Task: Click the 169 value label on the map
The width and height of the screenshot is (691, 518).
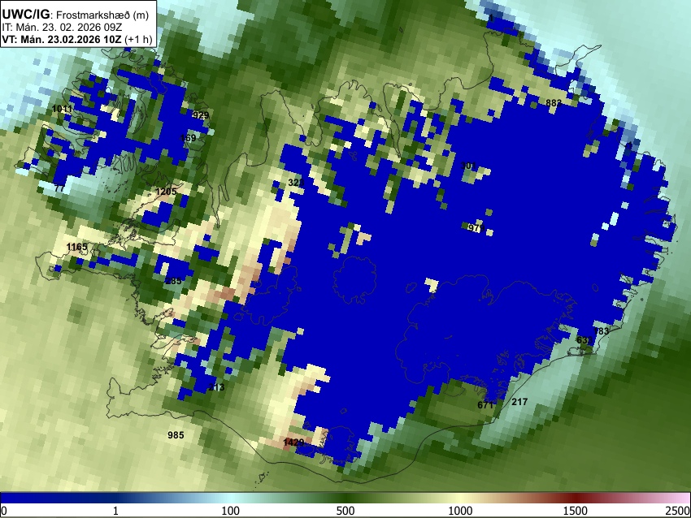Action: pyautogui.click(x=188, y=138)
